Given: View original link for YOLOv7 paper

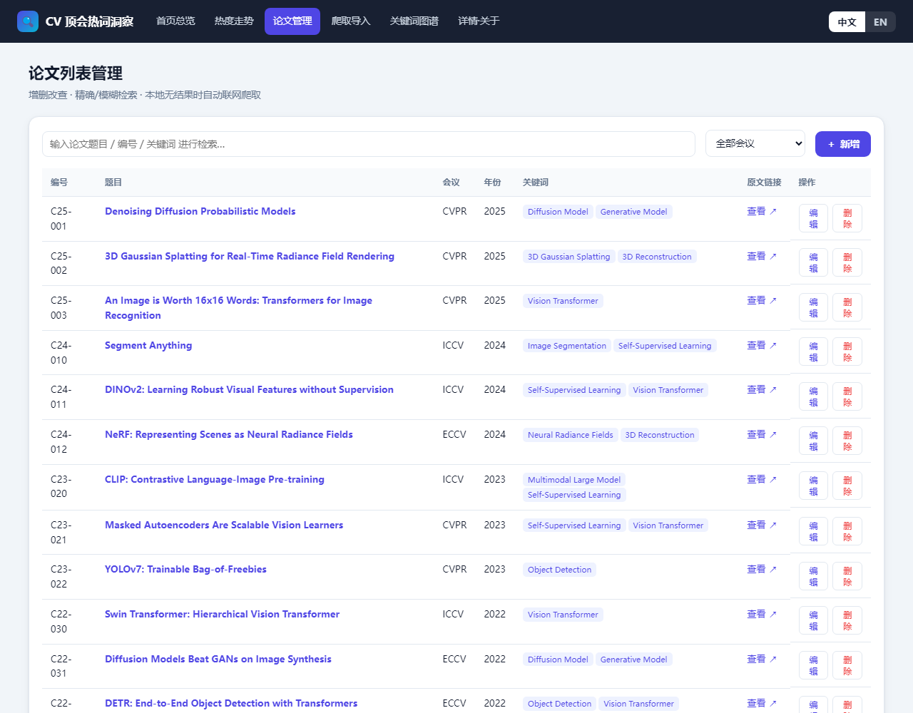Looking at the screenshot, I should tap(762, 569).
